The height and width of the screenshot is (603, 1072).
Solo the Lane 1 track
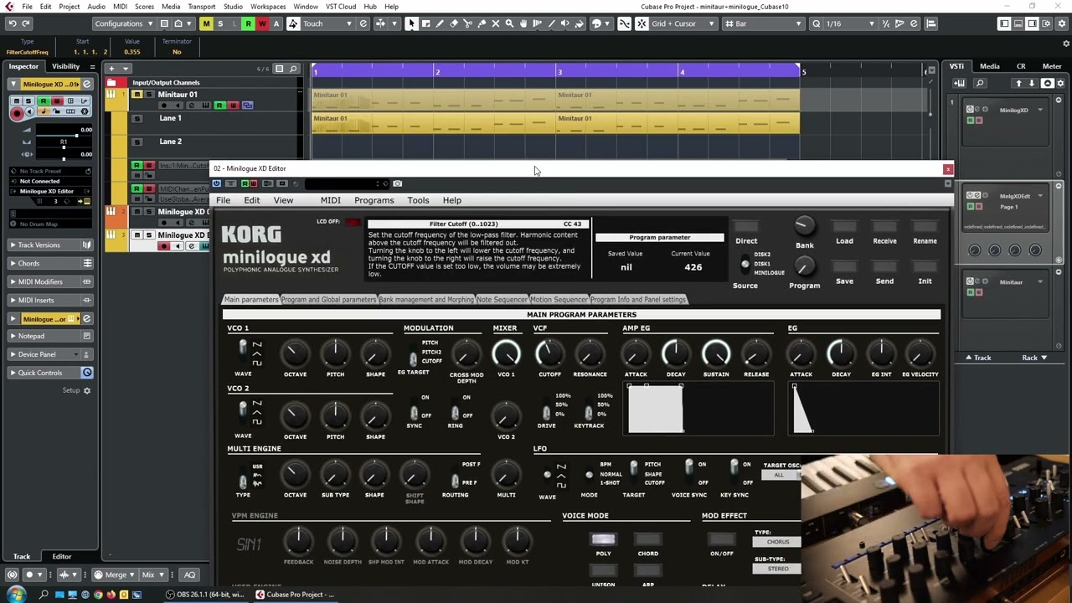(137, 118)
